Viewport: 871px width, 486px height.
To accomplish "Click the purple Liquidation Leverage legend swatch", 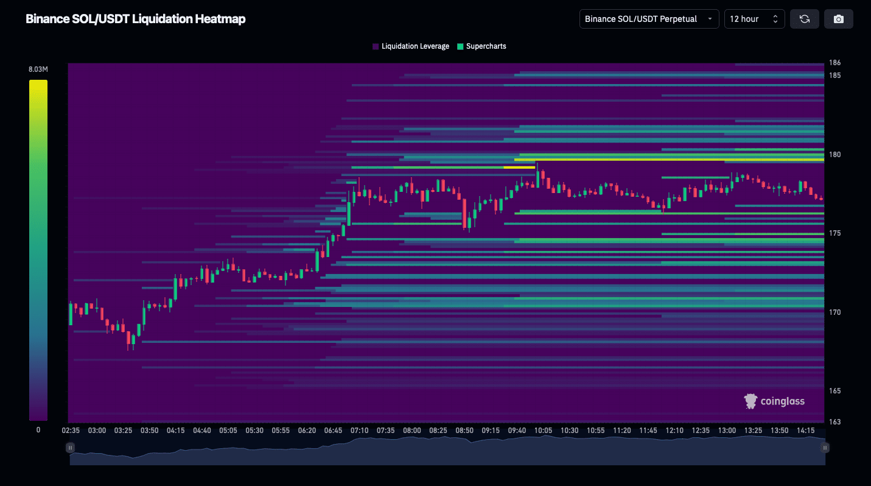I will (x=375, y=46).
